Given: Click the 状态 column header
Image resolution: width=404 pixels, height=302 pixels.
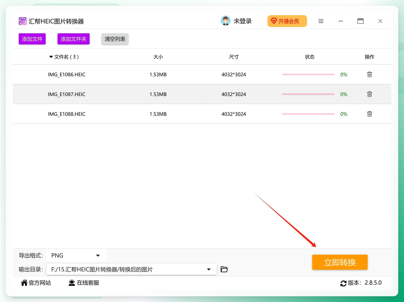Looking at the screenshot, I should [x=310, y=57].
